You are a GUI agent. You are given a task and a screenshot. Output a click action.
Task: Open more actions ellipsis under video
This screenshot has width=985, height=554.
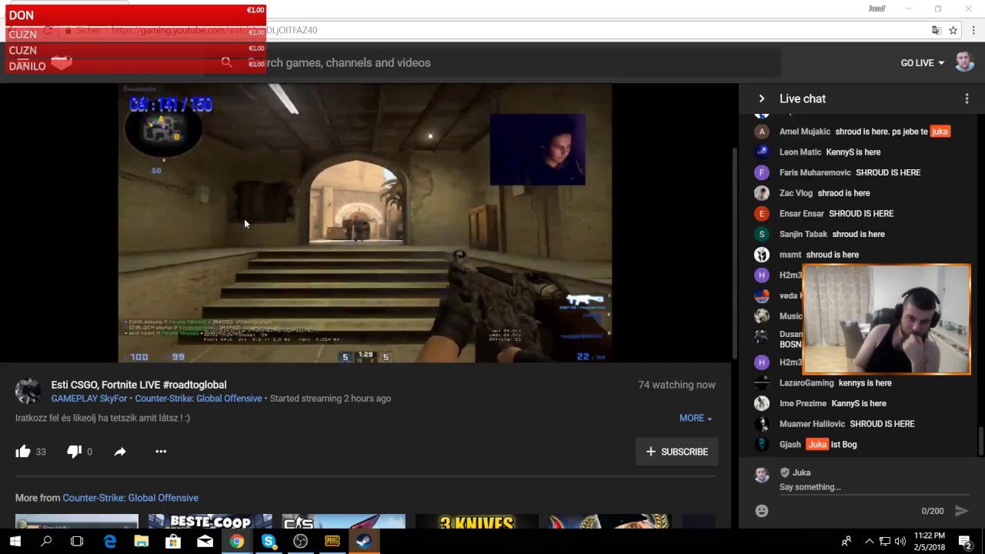pyautogui.click(x=161, y=452)
